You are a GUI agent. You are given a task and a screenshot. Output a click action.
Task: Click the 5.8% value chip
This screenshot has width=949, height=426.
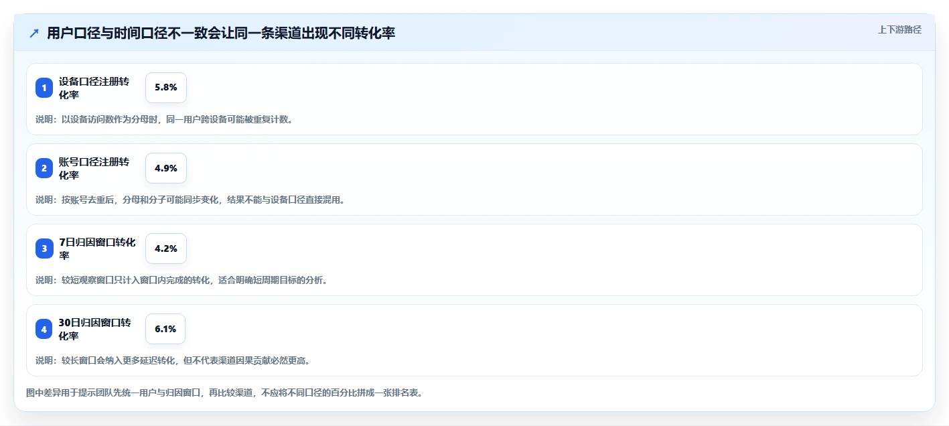click(166, 88)
